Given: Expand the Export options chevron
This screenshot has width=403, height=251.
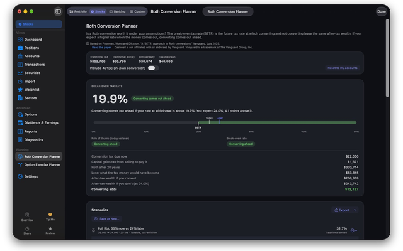Looking at the screenshot, I should click(355, 210).
